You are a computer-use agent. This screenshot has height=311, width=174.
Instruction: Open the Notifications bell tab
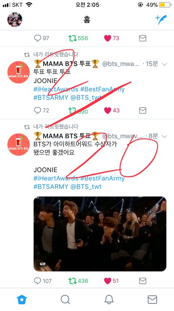tap(109, 299)
